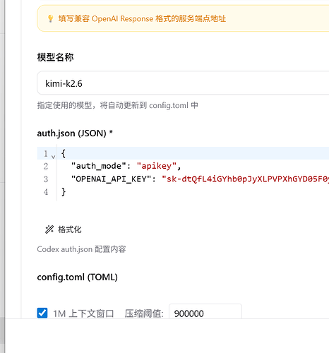Click the lightbulb icon in the yellow tip banner
This screenshot has width=329, height=353.
[50, 18]
